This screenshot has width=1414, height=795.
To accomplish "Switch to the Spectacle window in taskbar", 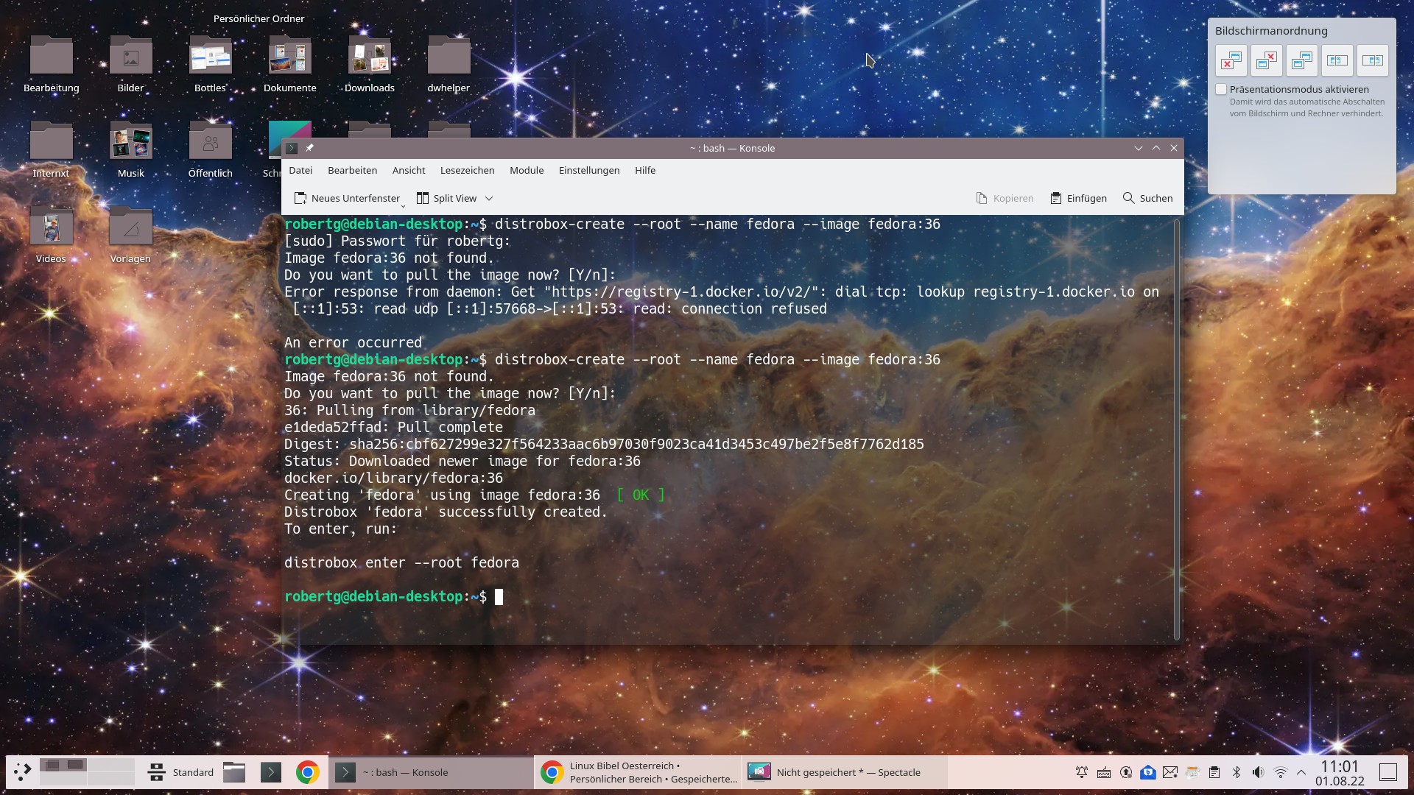I will coord(845,772).
